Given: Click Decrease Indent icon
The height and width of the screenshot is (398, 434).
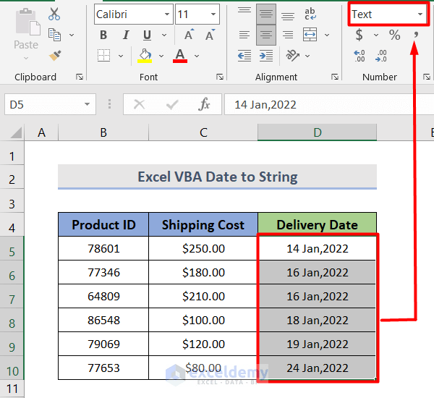Looking at the screenshot, I should [x=244, y=56].
